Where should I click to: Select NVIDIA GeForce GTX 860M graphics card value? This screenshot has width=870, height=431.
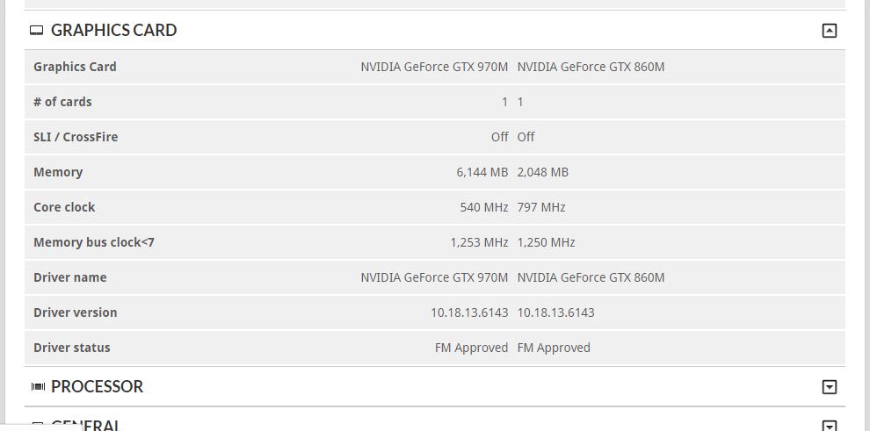click(x=591, y=67)
